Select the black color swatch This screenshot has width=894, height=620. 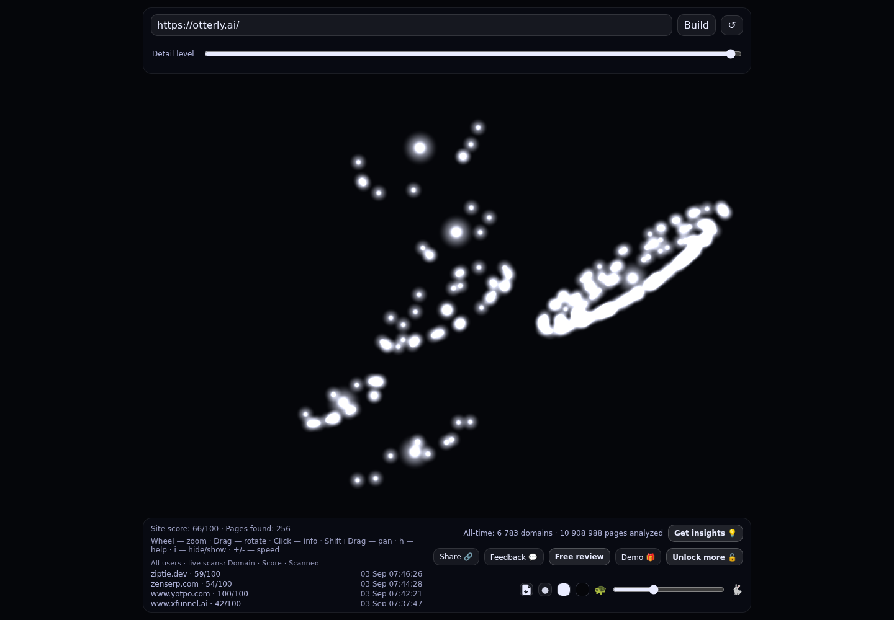582,590
